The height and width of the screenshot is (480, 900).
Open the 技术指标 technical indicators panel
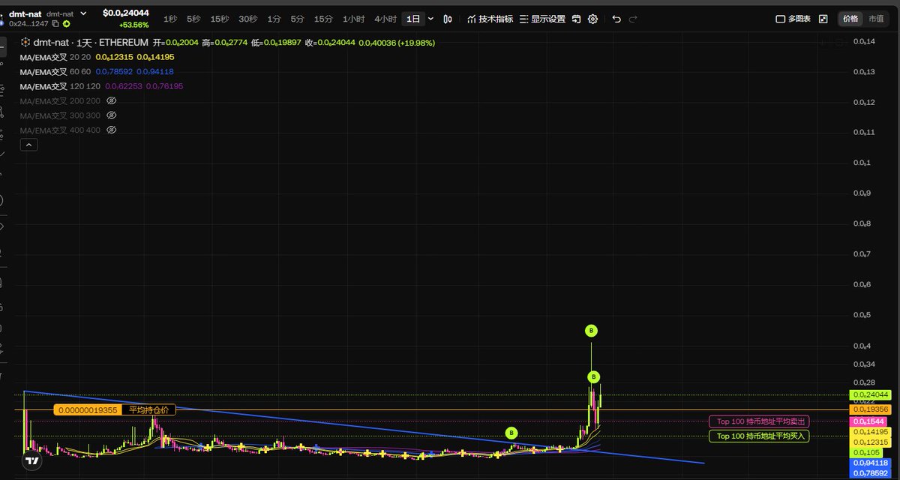point(490,19)
